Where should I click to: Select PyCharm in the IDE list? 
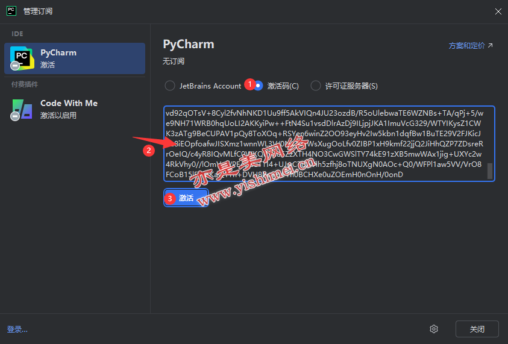pos(75,58)
